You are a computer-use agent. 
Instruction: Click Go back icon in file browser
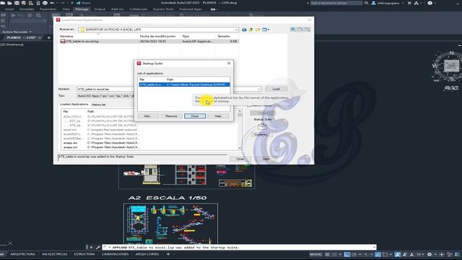click(x=244, y=30)
